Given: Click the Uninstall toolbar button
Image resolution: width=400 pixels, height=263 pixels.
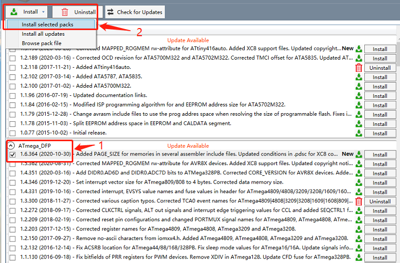Looking at the screenshot, I should point(77,12).
